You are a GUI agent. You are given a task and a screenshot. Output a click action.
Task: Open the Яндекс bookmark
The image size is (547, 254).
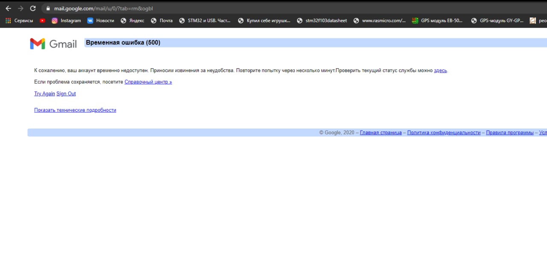[132, 20]
